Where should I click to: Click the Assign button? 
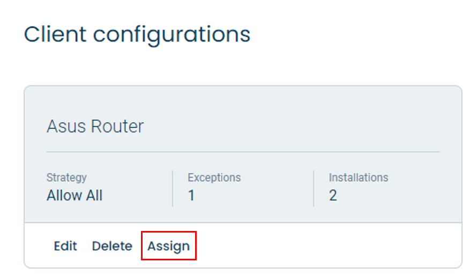tap(169, 246)
